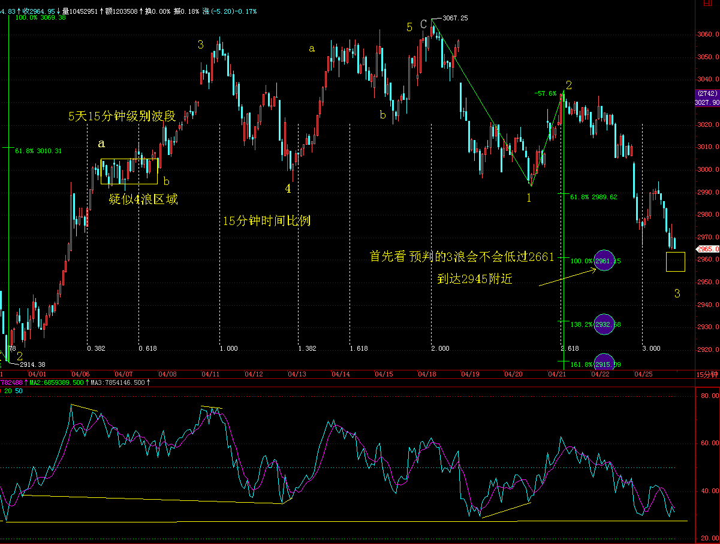Click the 61.8% 3010.31 Fibonacci level label
720x544 pixels.
tap(38, 151)
